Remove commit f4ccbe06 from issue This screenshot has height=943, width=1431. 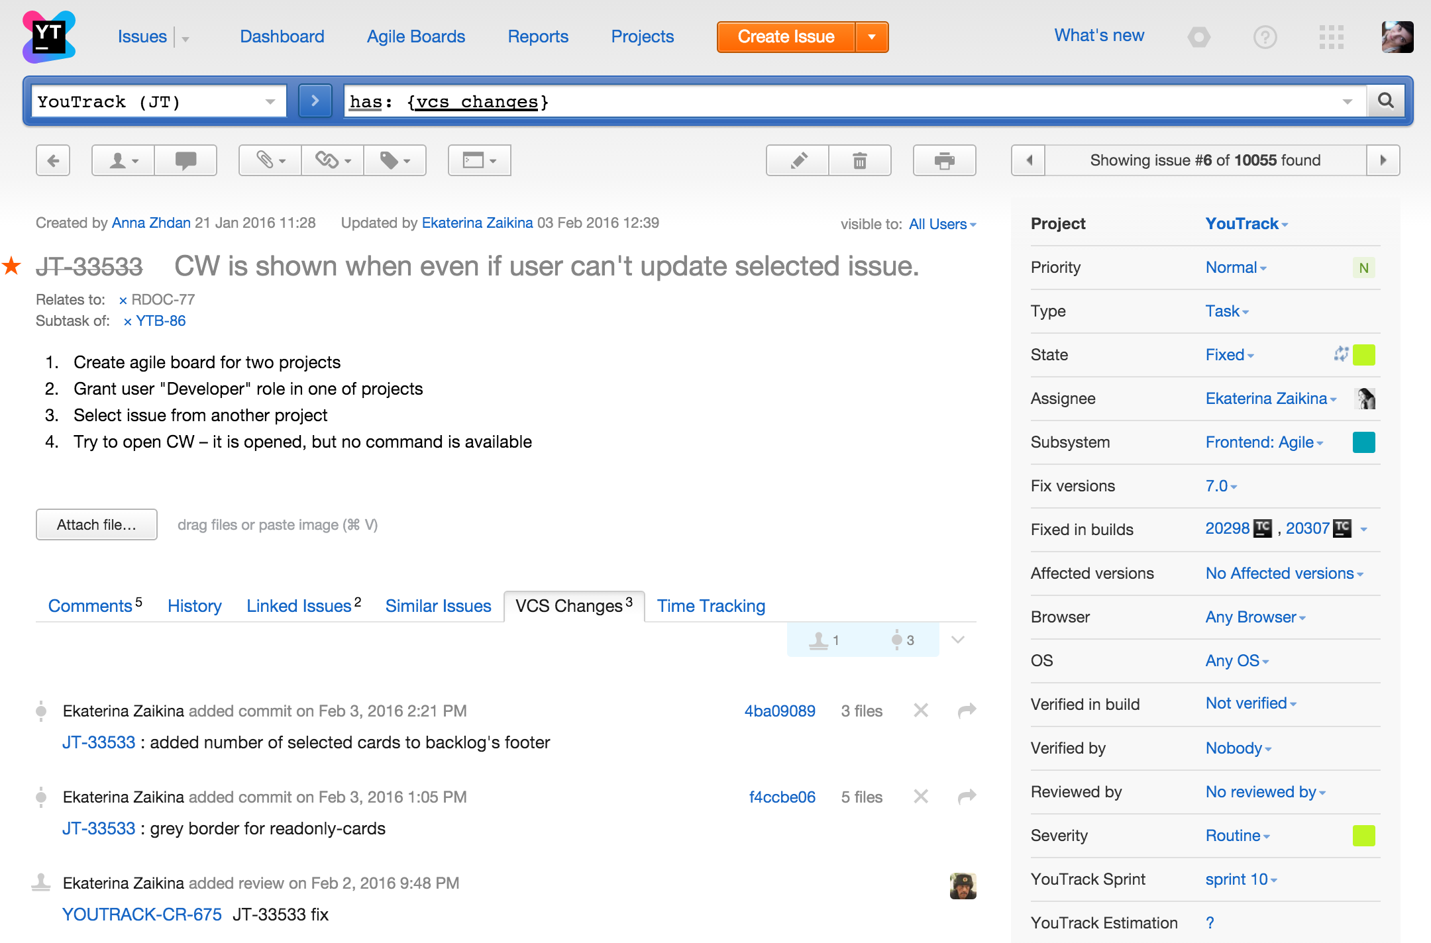click(921, 797)
